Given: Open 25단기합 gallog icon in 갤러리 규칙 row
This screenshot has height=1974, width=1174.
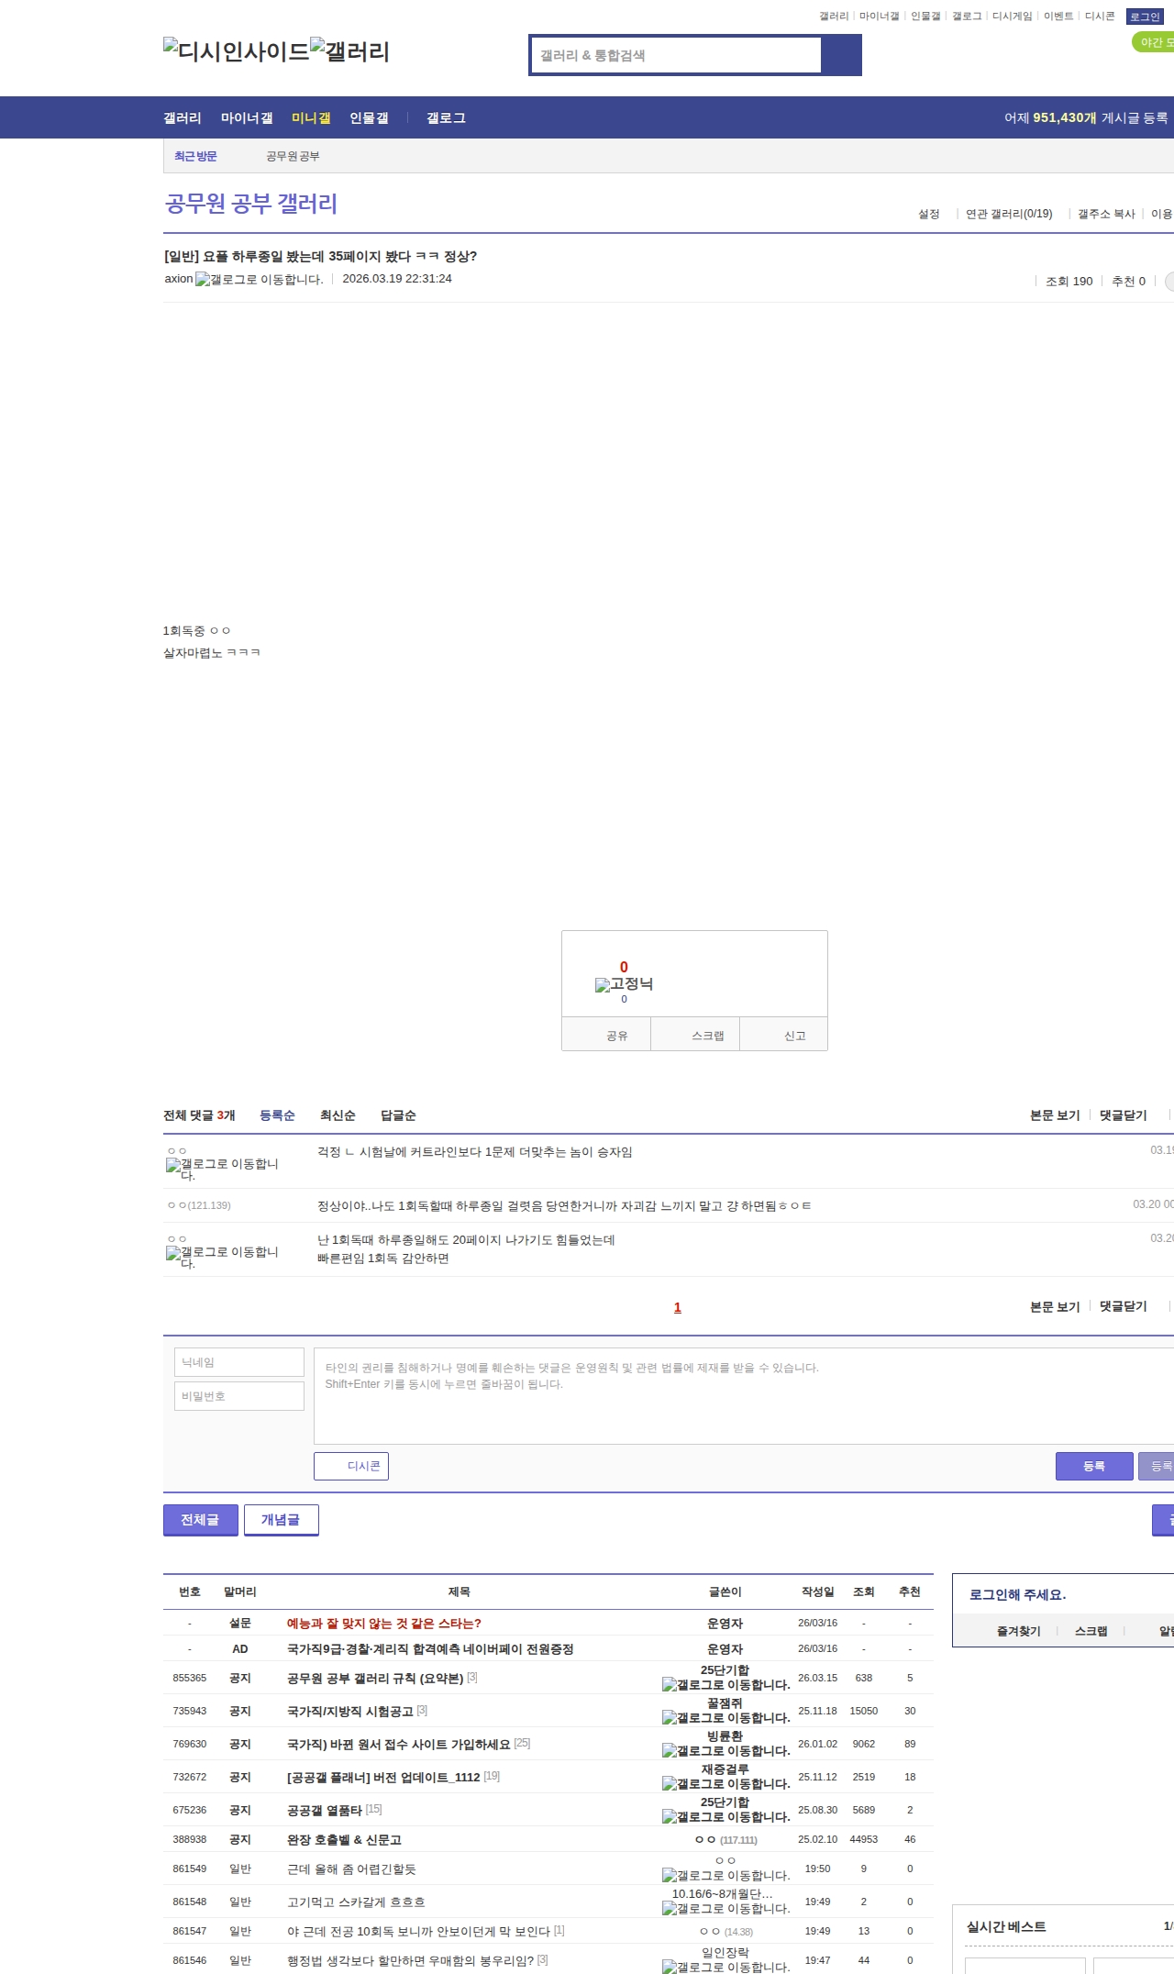Looking at the screenshot, I should click(x=725, y=1685).
